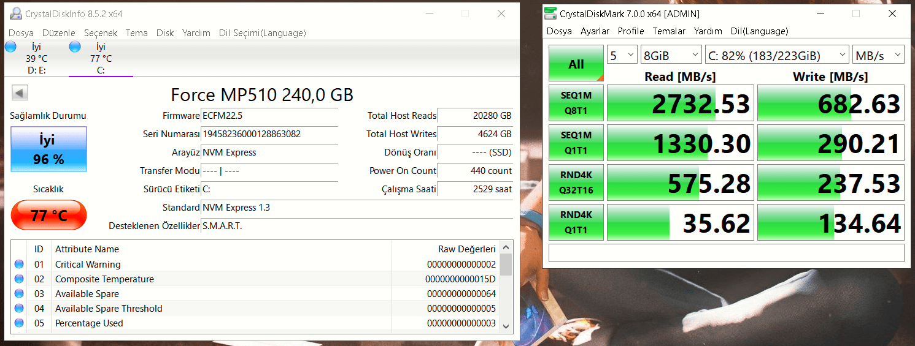
Task: Open the Profile menu
Action: coord(631,31)
